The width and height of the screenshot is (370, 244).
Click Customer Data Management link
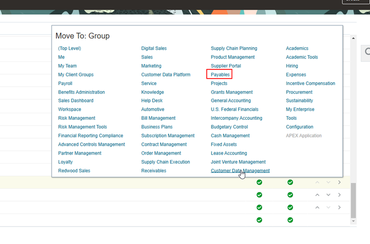tap(240, 171)
